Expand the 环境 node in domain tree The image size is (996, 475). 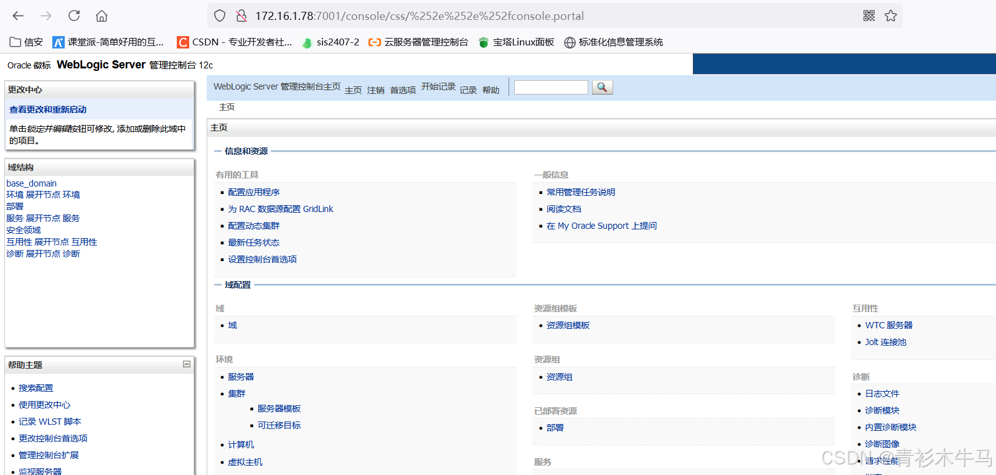point(44,195)
